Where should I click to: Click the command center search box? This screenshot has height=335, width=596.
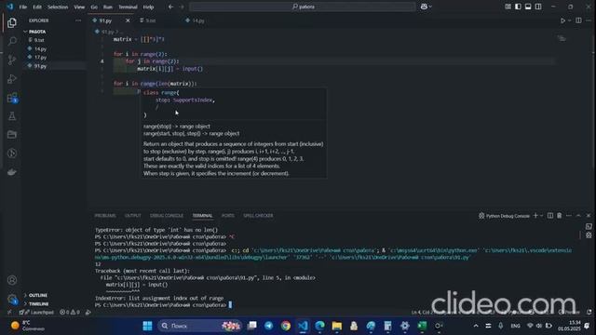pyautogui.click(x=303, y=7)
